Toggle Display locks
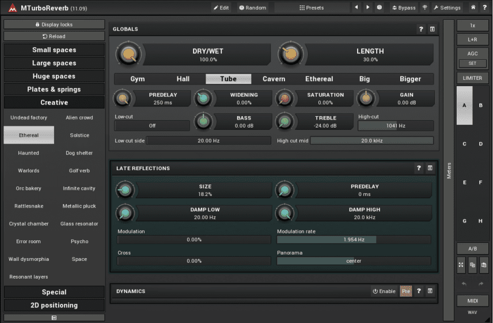The image size is (493, 323). [x=54, y=25]
